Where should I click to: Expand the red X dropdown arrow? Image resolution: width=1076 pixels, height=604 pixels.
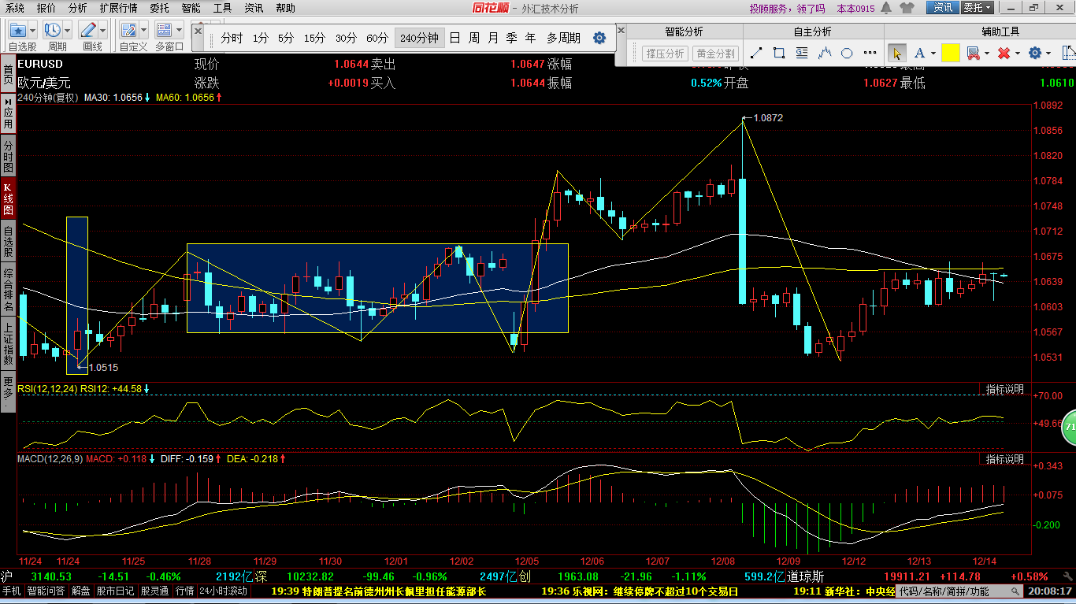[1018, 54]
